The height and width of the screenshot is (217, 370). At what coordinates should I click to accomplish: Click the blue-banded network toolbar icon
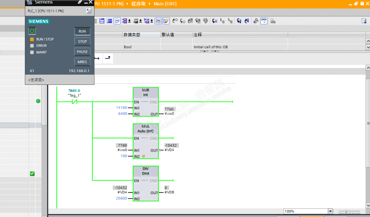point(102,21)
